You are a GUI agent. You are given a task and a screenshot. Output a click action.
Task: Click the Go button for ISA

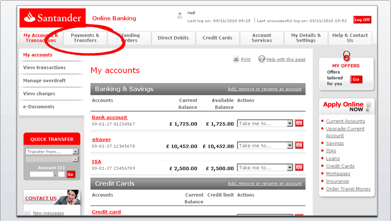[299, 168]
